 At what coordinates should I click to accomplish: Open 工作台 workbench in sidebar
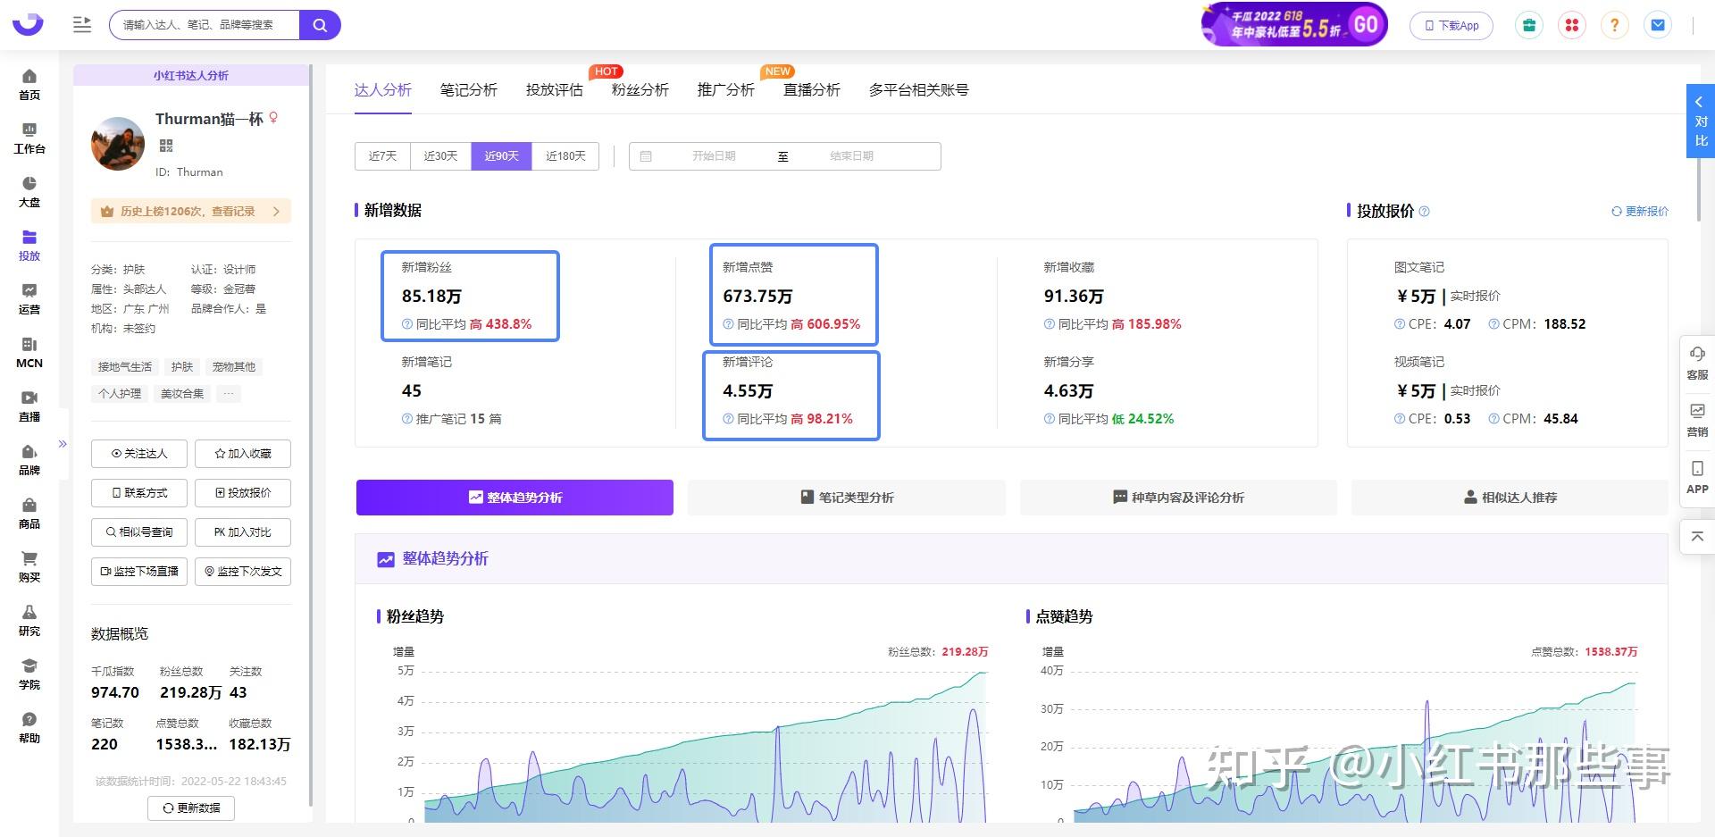(29, 138)
